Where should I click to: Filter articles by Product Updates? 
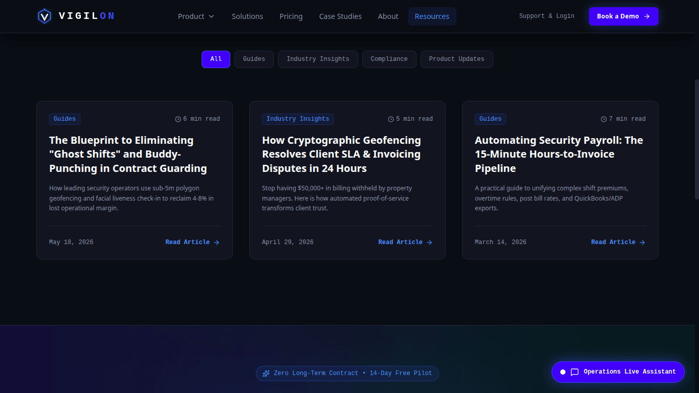click(456, 59)
